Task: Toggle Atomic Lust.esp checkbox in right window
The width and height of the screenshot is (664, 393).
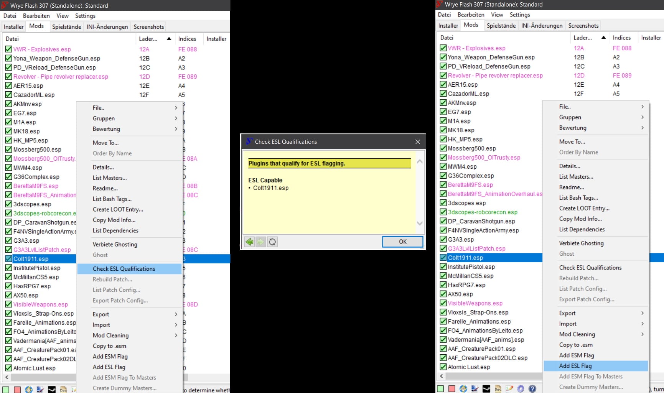Action: point(443,367)
